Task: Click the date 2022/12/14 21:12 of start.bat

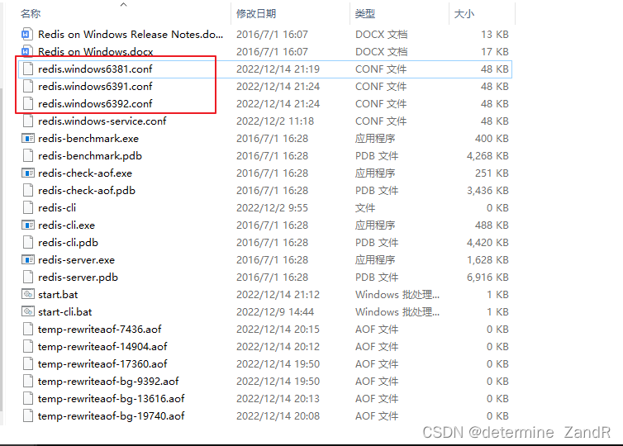Action: (x=278, y=295)
